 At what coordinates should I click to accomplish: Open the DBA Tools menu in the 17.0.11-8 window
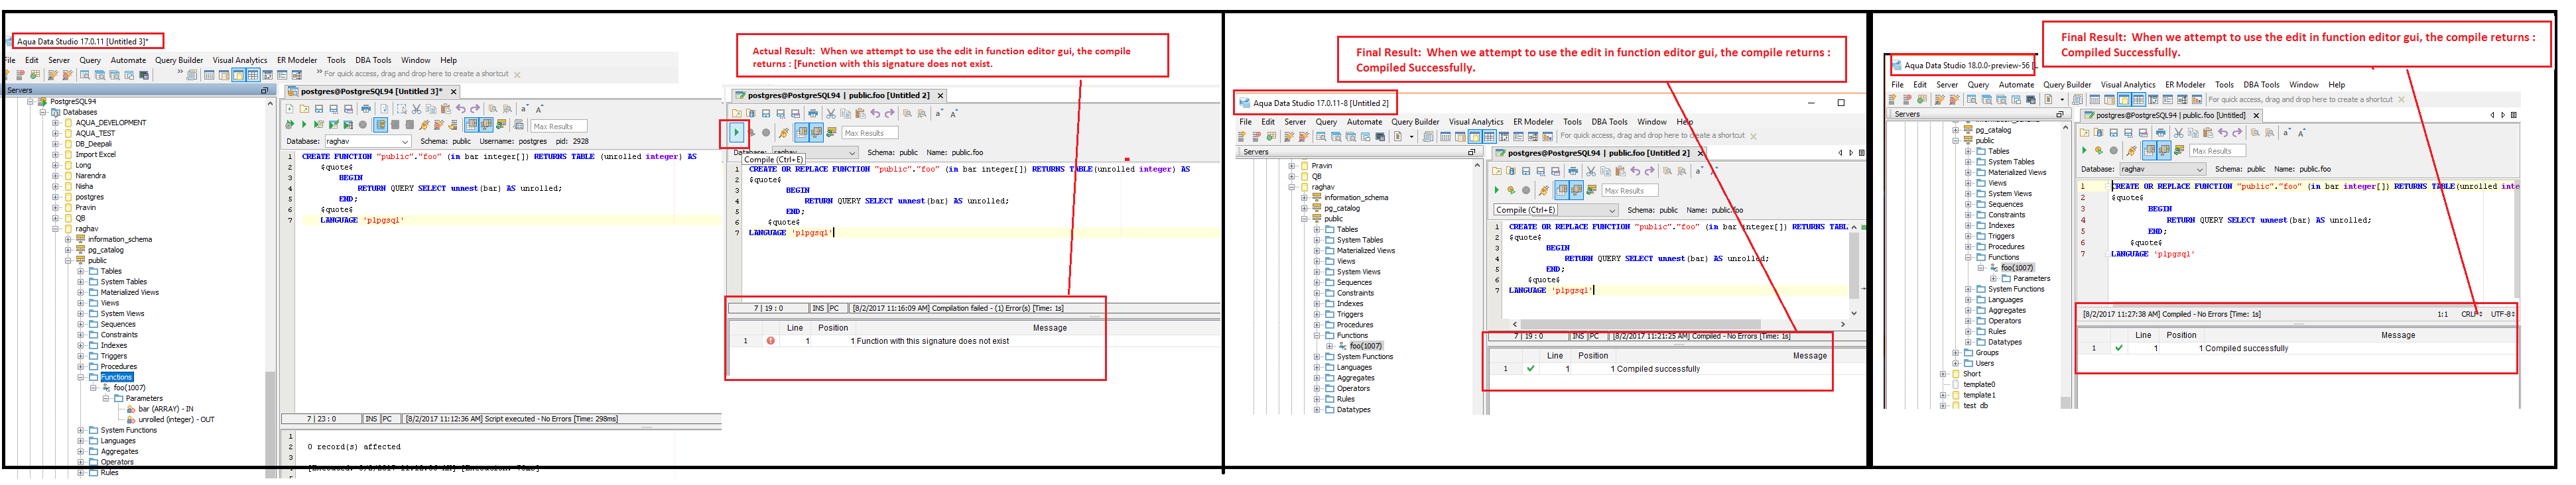1610,122
